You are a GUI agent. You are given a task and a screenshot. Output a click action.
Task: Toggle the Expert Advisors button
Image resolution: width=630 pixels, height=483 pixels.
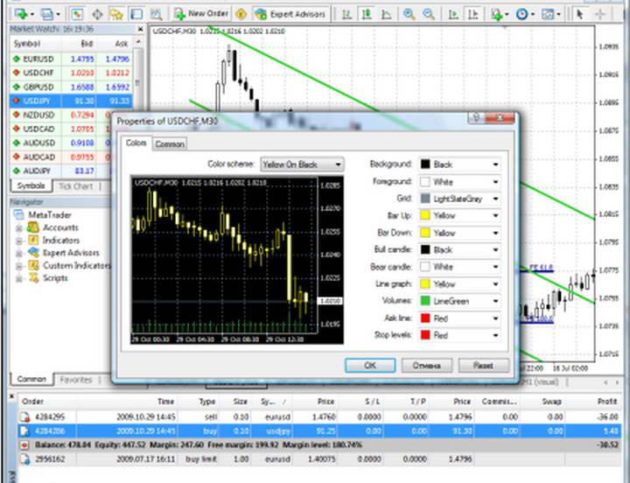[290, 14]
